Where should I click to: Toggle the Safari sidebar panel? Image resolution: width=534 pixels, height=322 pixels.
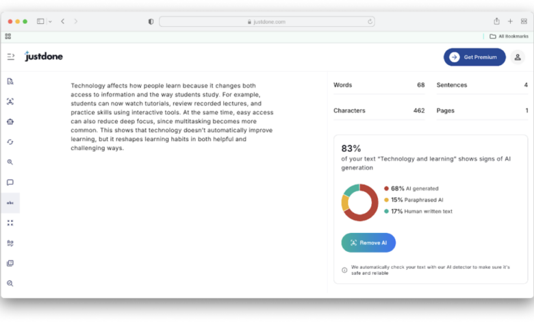point(40,21)
